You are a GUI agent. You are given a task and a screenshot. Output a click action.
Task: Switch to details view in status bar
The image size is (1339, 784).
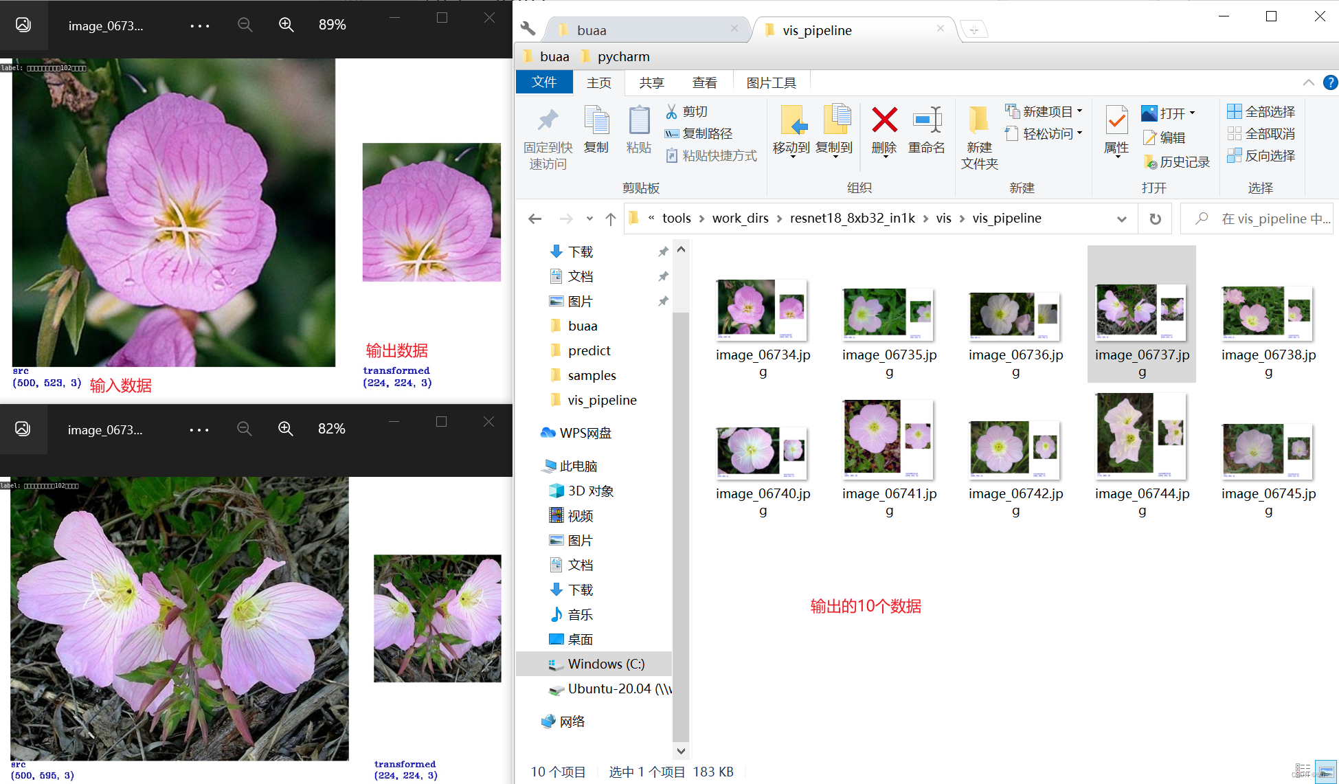pos(1303,771)
